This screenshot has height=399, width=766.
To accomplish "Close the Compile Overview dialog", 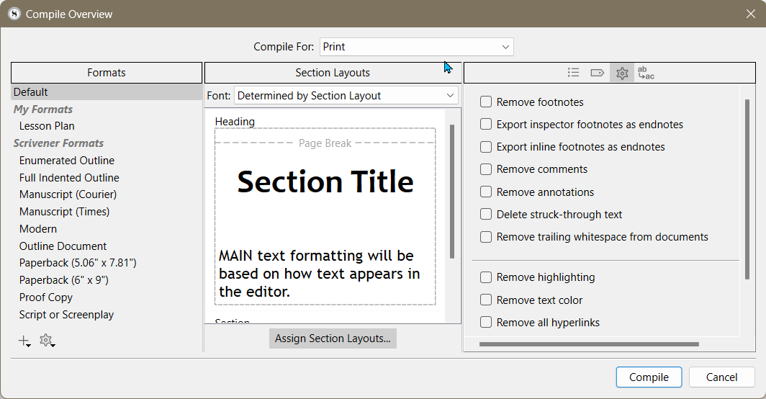I will 751,14.
